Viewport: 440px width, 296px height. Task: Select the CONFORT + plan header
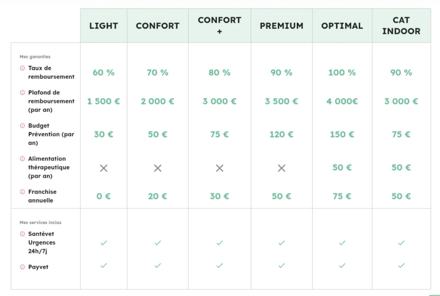(x=220, y=26)
